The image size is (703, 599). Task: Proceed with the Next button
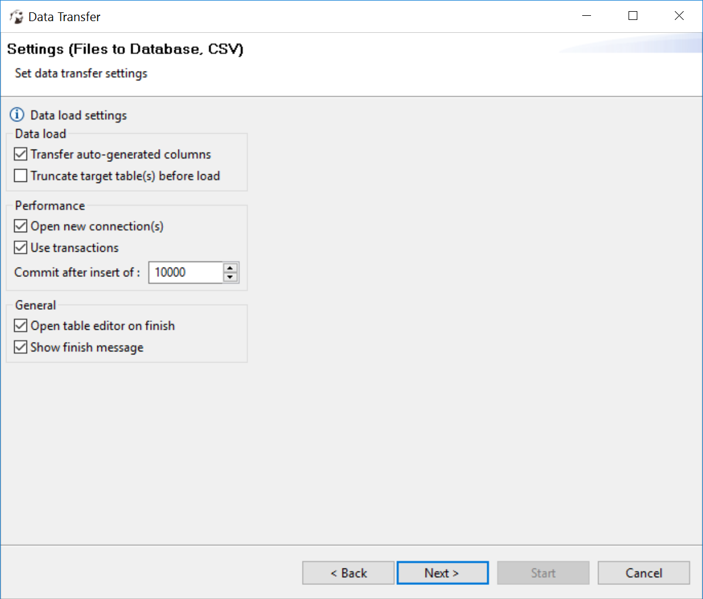click(x=442, y=573)
